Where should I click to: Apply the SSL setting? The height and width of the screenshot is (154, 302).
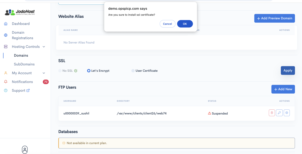pos(288,70)
